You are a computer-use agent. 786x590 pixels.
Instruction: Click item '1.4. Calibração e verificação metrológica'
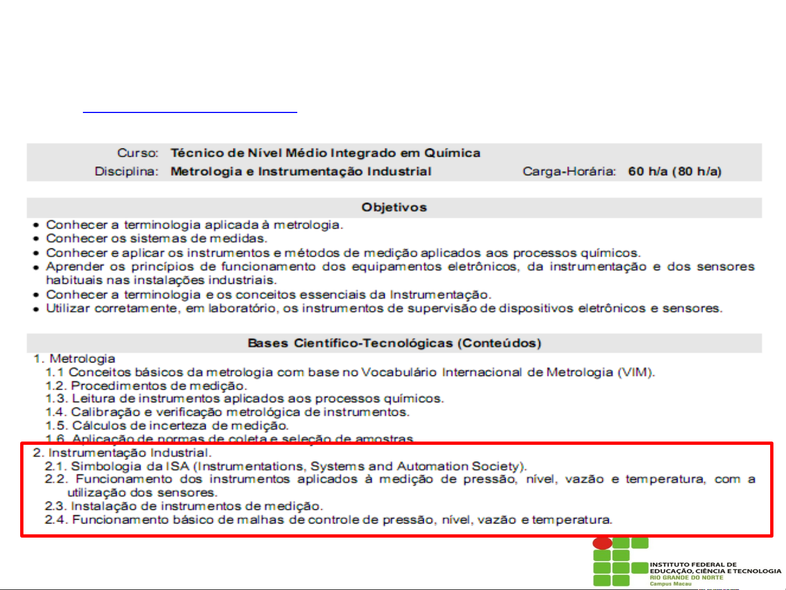(227, 412)
